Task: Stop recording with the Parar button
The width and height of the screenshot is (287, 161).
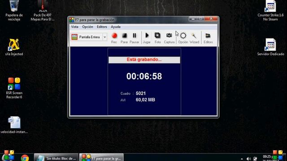Action: click(124, 38)
